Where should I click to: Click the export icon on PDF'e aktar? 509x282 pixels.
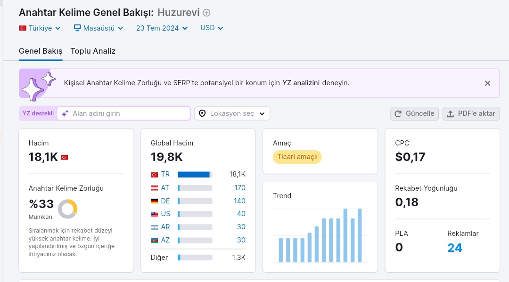point(450,114)
